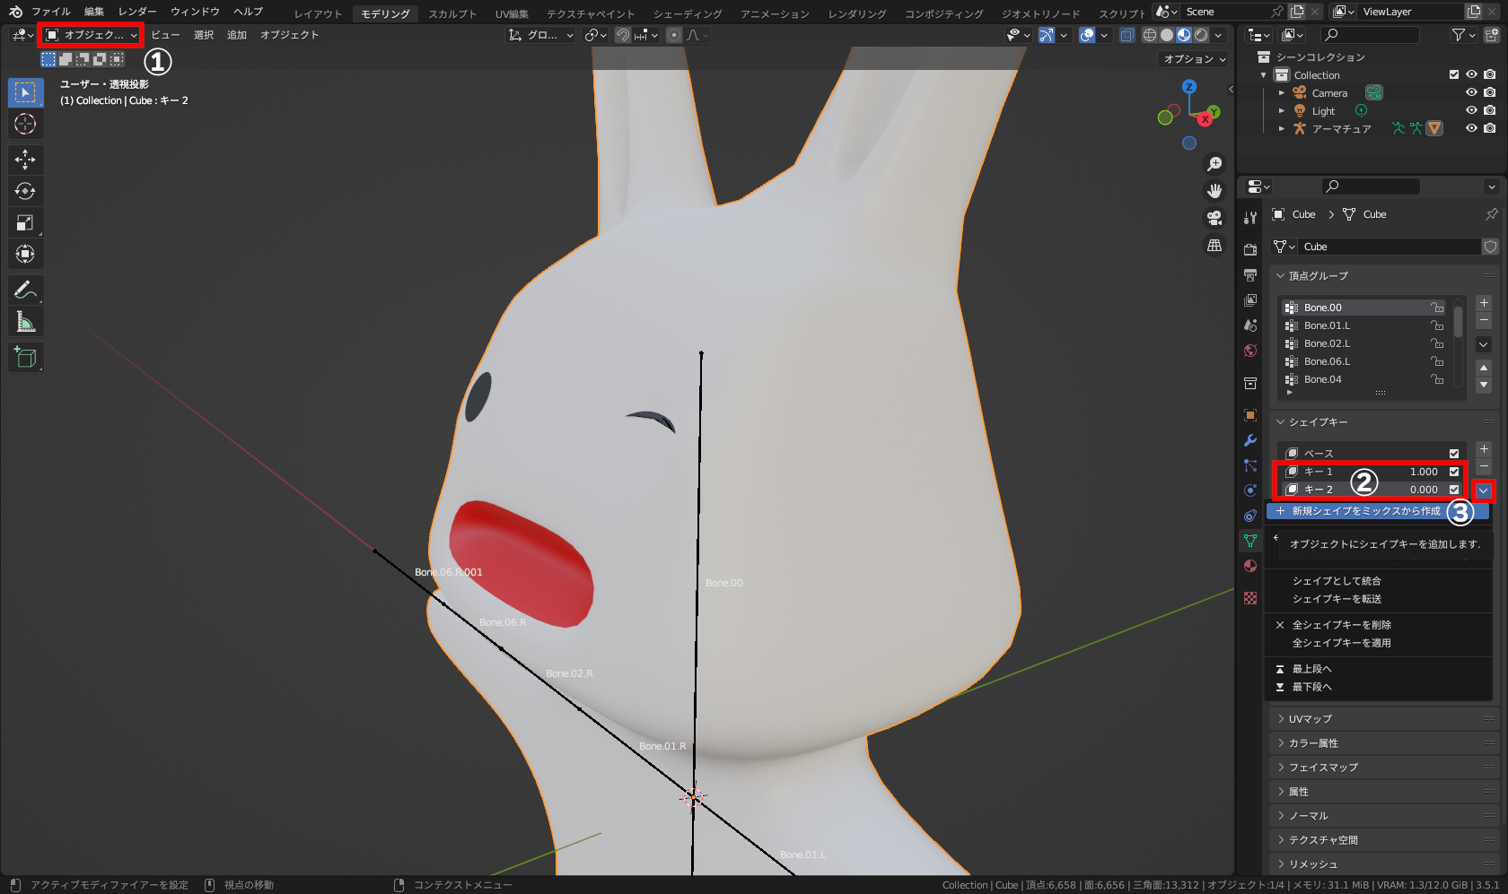
Task: Click シェイプキーを転送 menu entry
Action: (1379, 599)
